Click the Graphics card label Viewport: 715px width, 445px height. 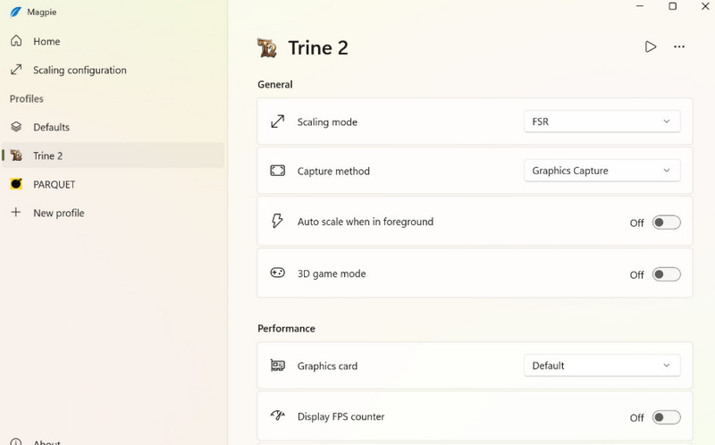327,366
